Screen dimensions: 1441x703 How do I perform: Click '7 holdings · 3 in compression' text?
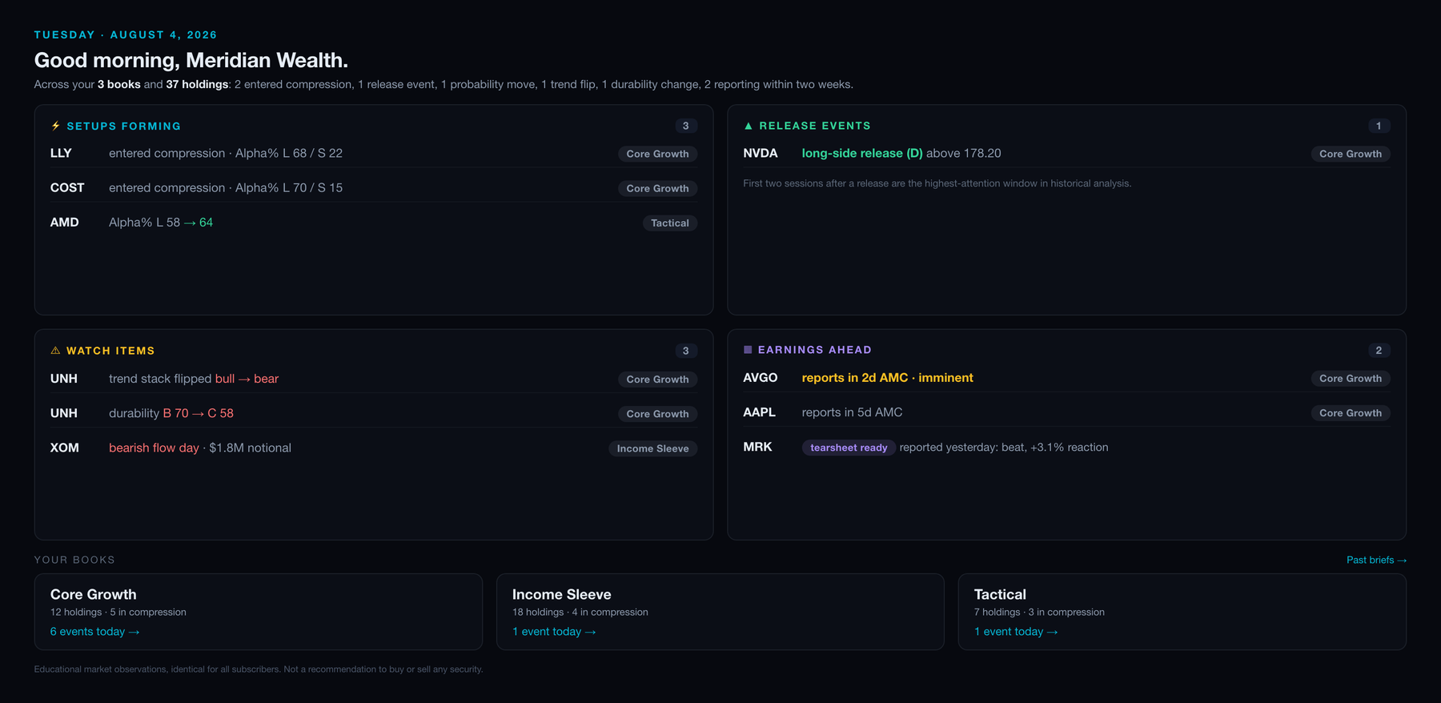click(x=1039, y=612)
